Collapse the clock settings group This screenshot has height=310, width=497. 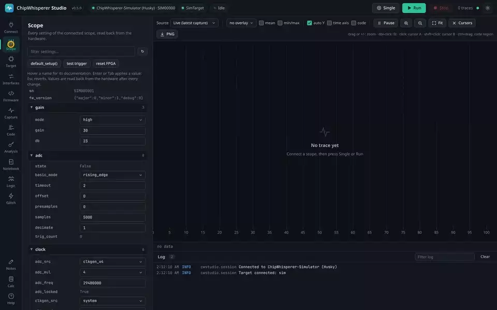point(87,249)
